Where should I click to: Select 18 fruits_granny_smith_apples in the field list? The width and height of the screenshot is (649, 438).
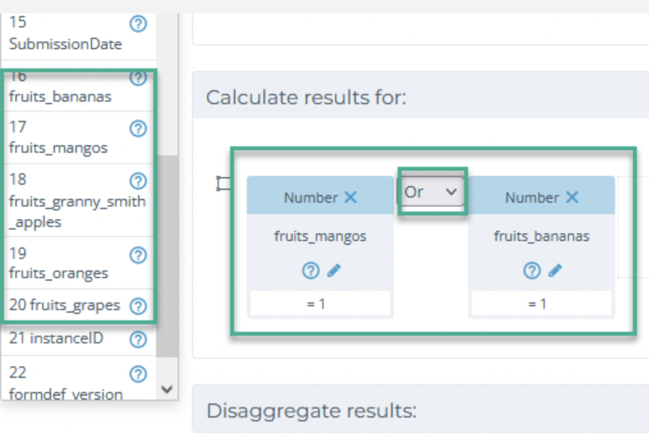pos(79,201)
